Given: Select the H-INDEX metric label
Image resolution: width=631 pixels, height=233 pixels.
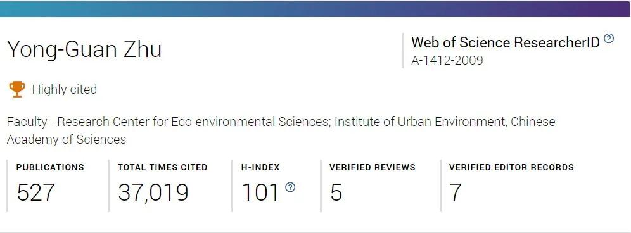Looking at the screenshot, I should 261,167.
